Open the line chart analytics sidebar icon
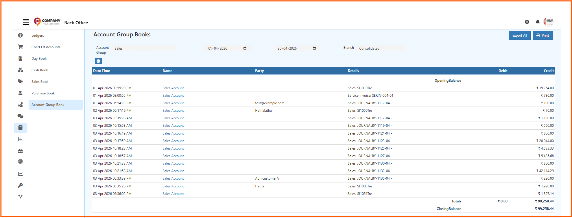The width and height of the screenshot is (572, 218). tap(20, 174)
